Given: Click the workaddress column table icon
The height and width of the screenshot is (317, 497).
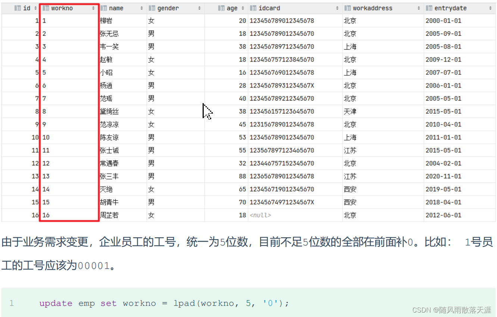Looking at the screenshot, I should [x=347, y=8].
